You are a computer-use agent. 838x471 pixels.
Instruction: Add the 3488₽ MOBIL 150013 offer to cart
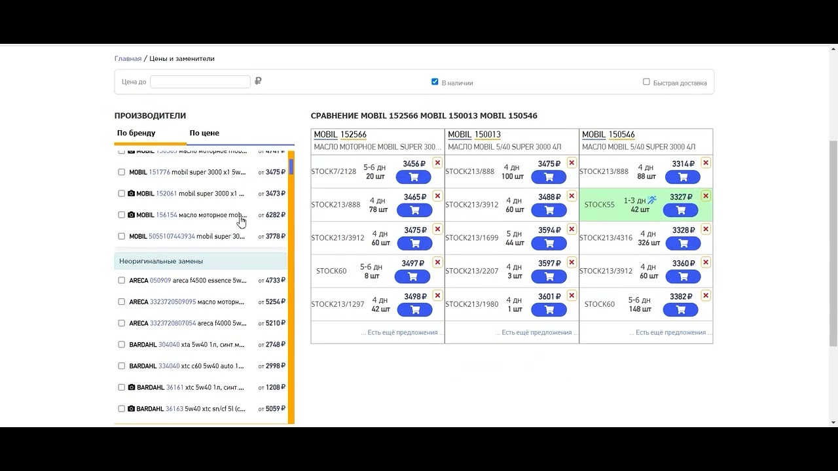(549, 210)
